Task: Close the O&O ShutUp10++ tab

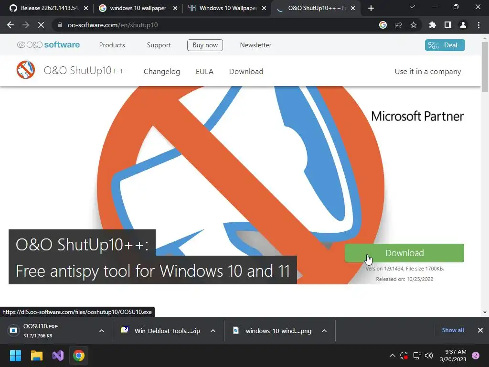Action: (353, 8)
